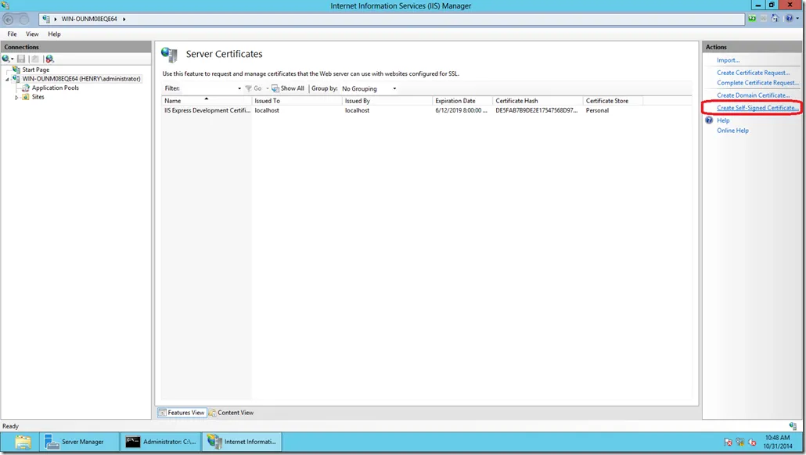This screenshot has height=455, width=806.
Task: Open the Go button dropdown arrow
Action: [x=268, y=88]
